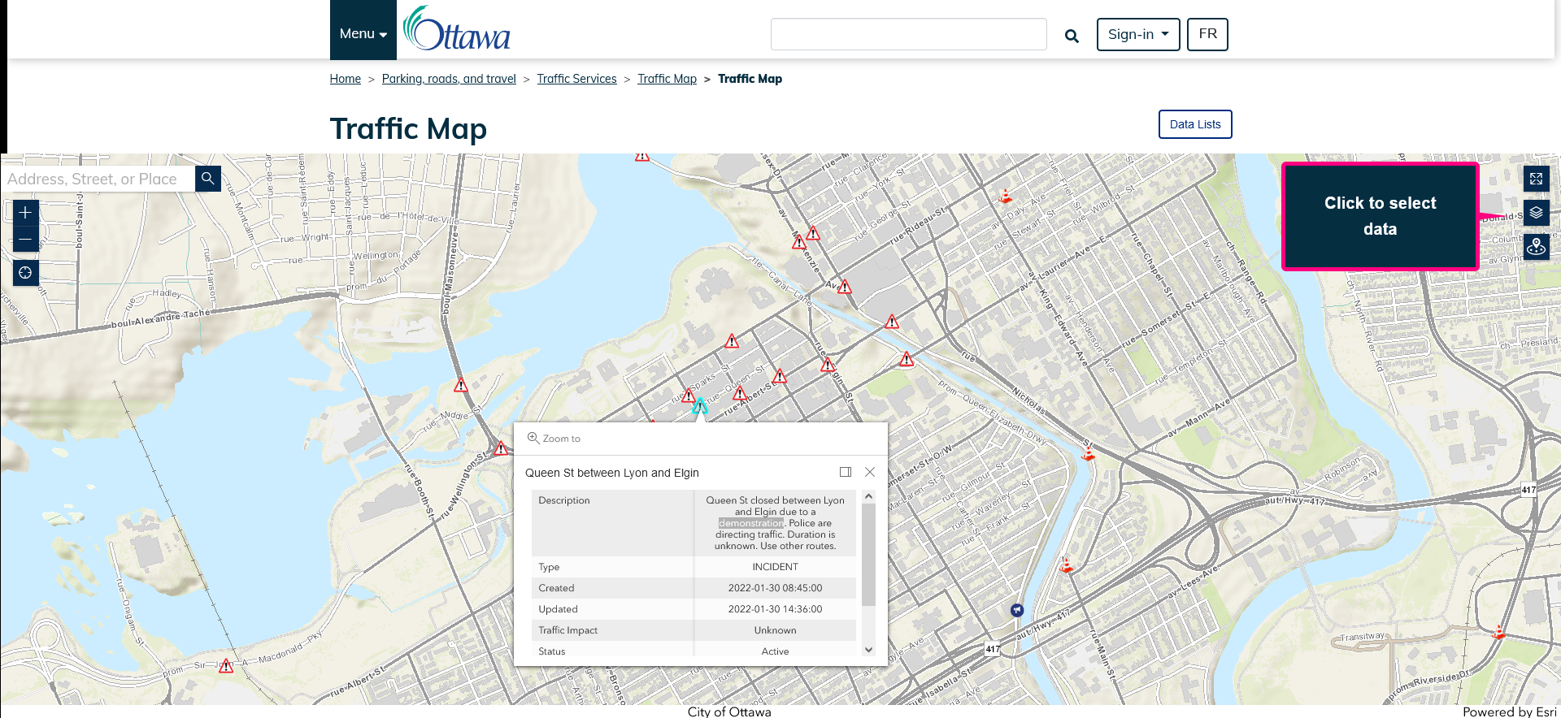
Task: Click the find my location icon
Action: (x=25, y=273)
